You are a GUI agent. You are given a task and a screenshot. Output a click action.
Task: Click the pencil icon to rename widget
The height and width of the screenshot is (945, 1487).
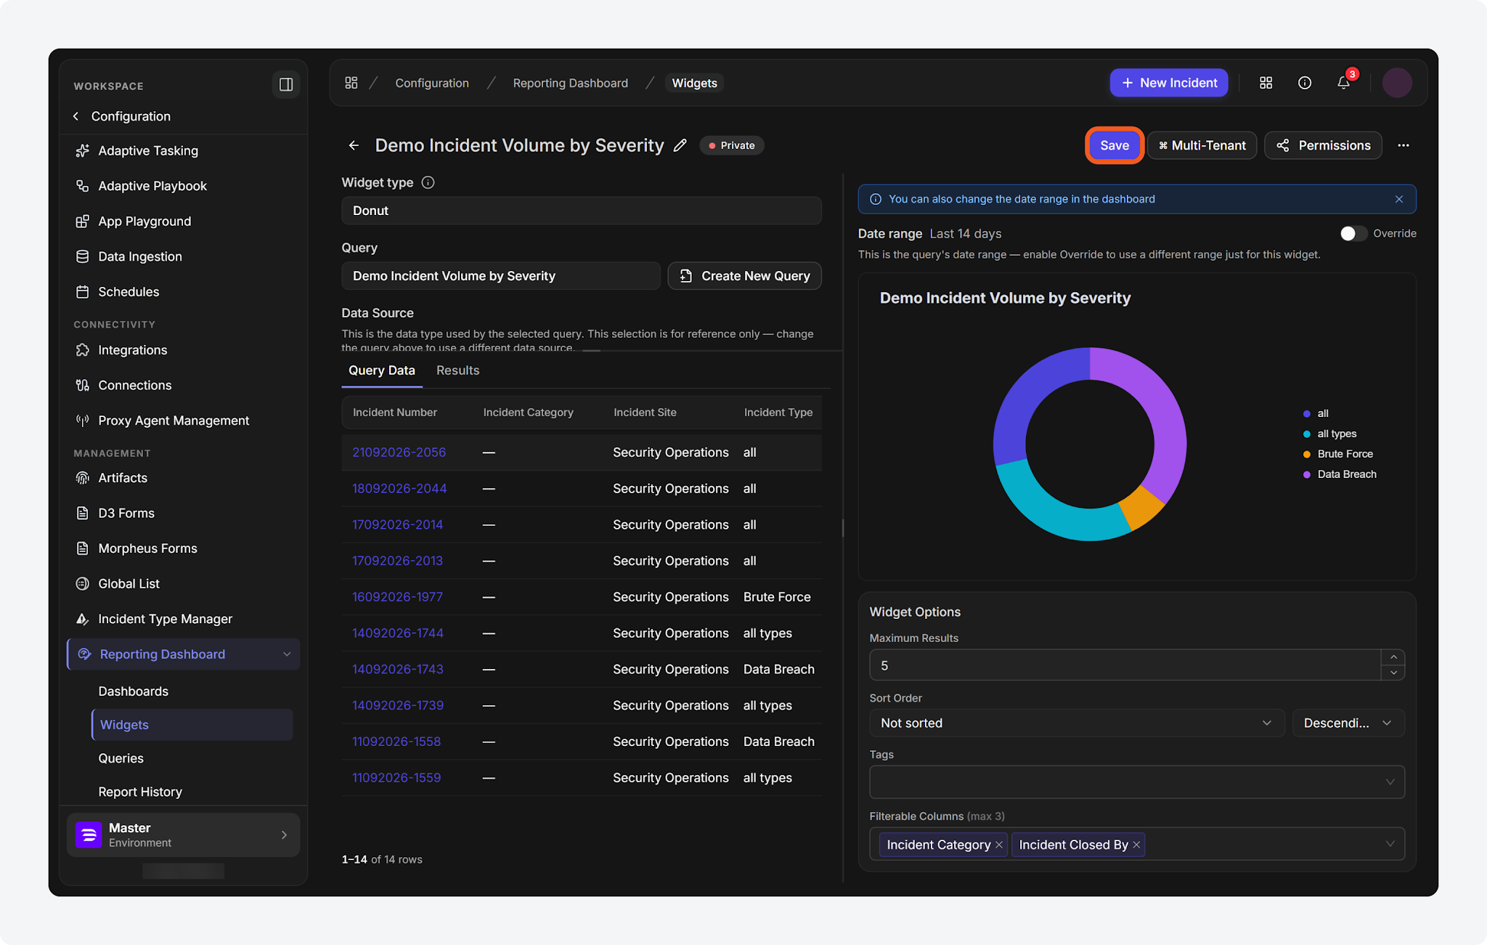(680, 145)
